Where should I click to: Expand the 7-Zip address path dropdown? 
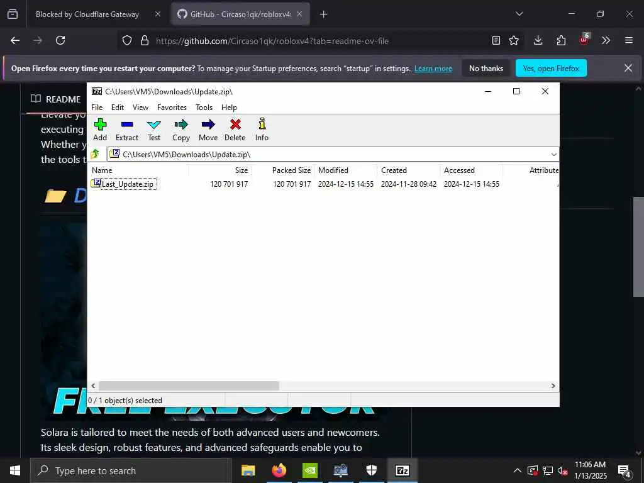pos(553,155)
